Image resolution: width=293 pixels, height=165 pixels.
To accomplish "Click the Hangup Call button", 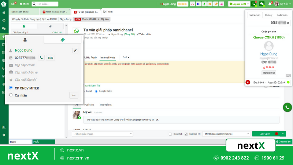I will click(269, 73).
